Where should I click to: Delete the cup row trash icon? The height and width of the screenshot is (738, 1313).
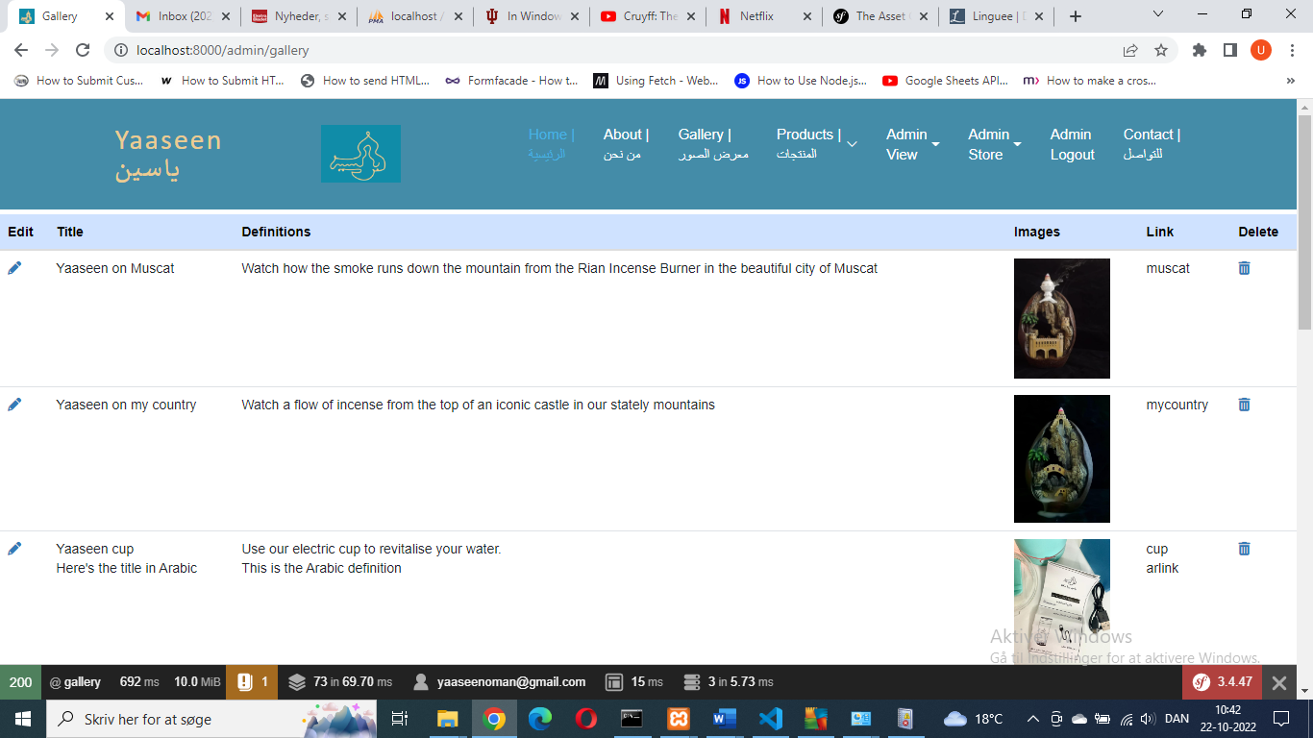(1244, 549)
